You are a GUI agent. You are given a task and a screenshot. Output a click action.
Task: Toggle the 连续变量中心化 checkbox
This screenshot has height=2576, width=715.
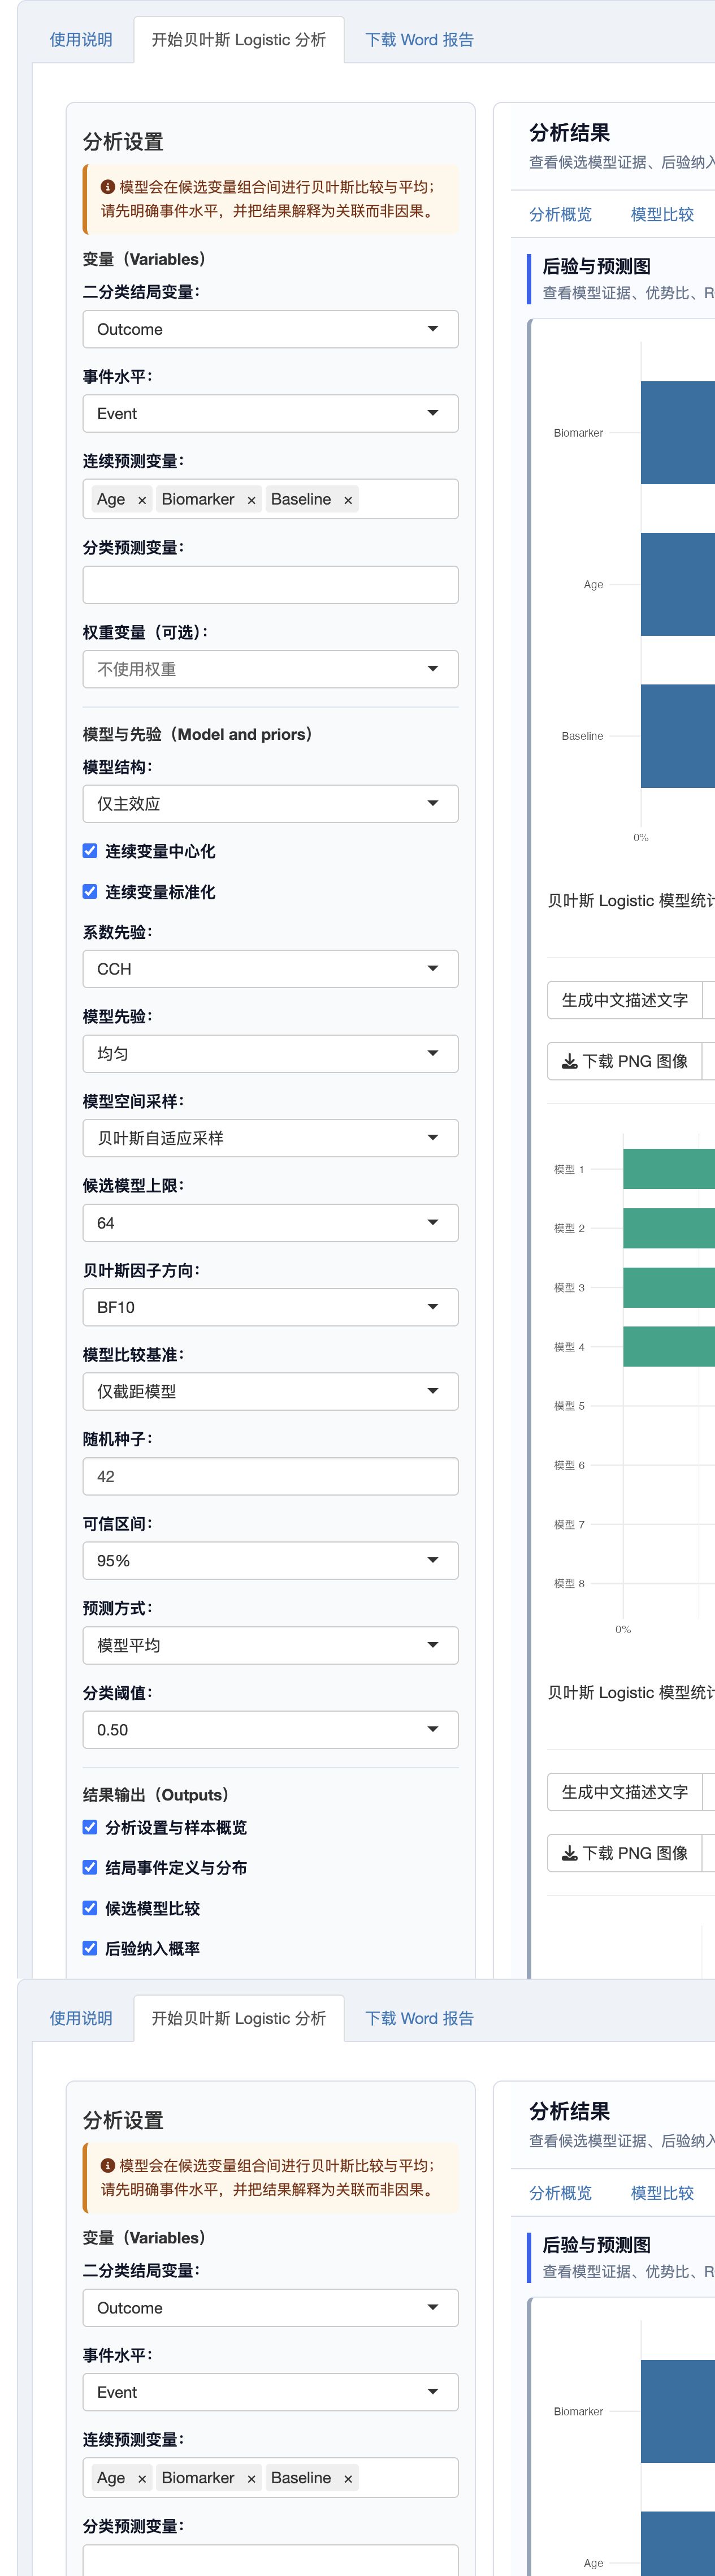coord(90,851)
